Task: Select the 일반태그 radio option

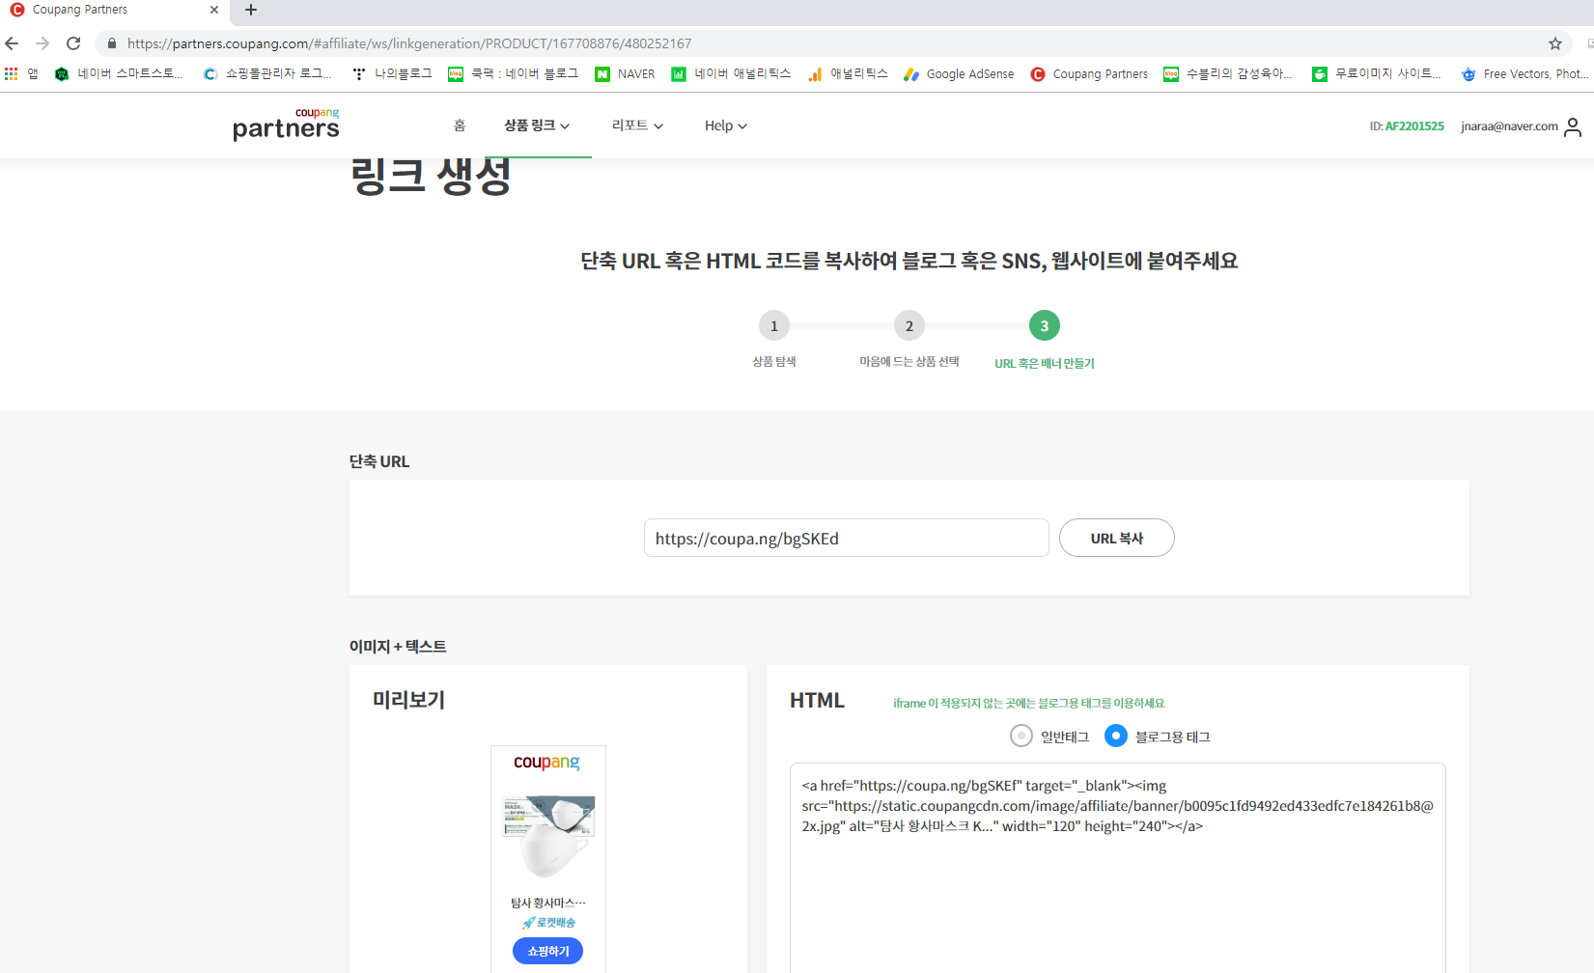Action: click(x=1021, y=736)
